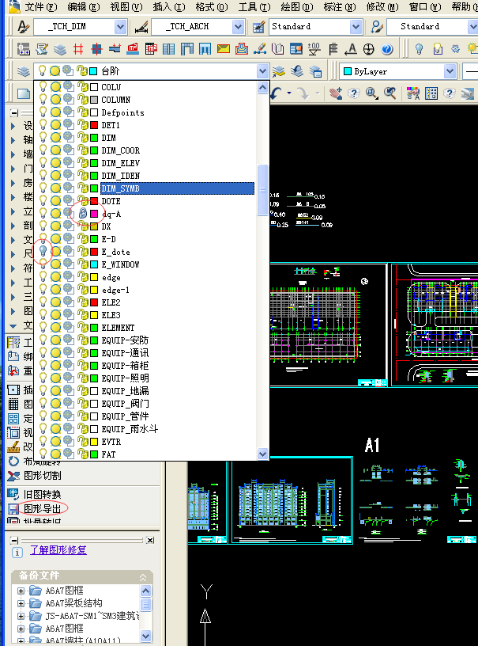The image size is (478, 646).
Task: Open the 格式(O) menu
Action: coord(211,7)
